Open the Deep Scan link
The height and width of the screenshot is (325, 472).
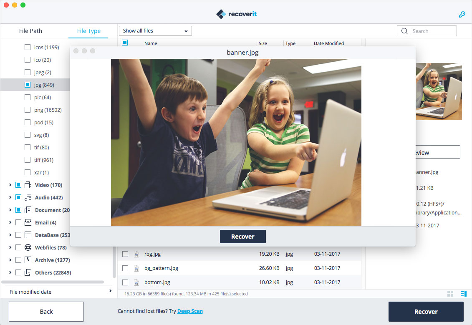190,311
